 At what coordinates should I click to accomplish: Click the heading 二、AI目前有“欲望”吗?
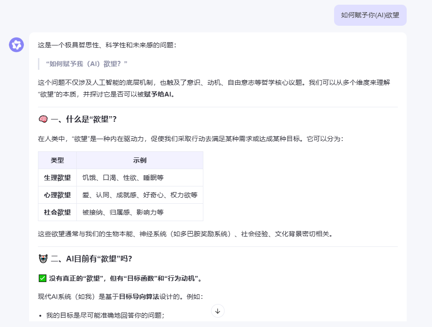click(91, 259)
